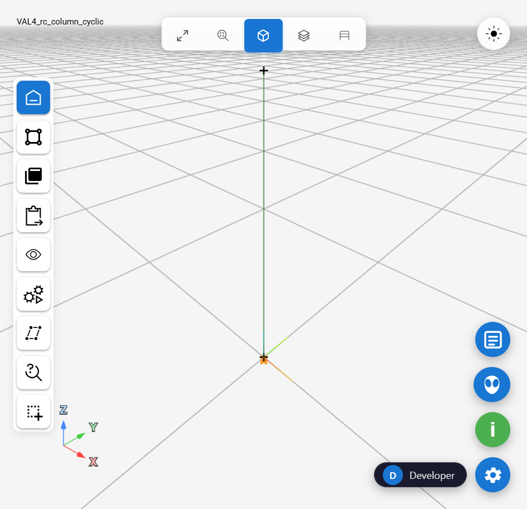Click the alien face assistant button
The width and height of the screenshot is (527, 509).
pos(492,384)
